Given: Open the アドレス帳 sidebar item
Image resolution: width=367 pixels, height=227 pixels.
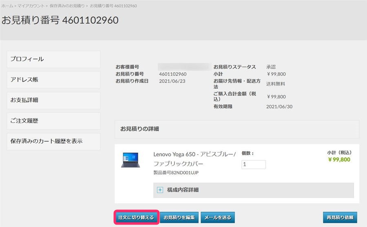Looking at the screenshot, I should coord(53,80).
